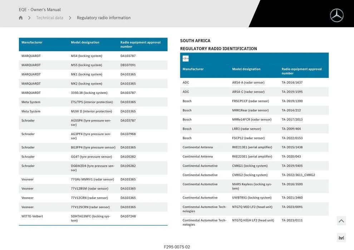Click document code F295 0075 02
The height and width of the screenshot is (250, 354).
[x=177, y=247]
